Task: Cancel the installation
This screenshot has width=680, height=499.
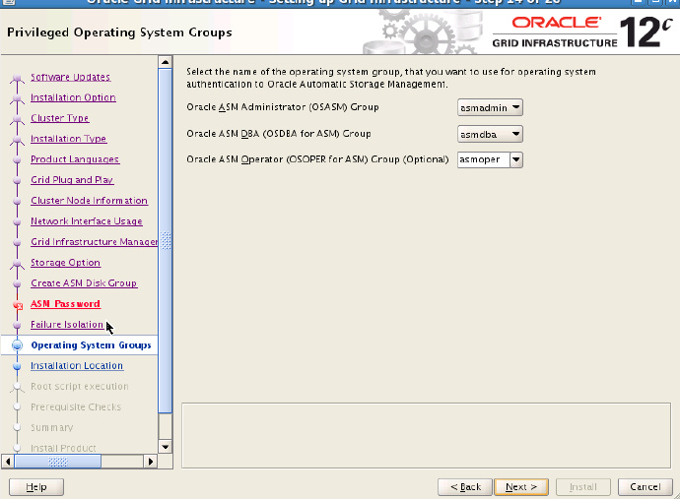Action: click(645, 487)
